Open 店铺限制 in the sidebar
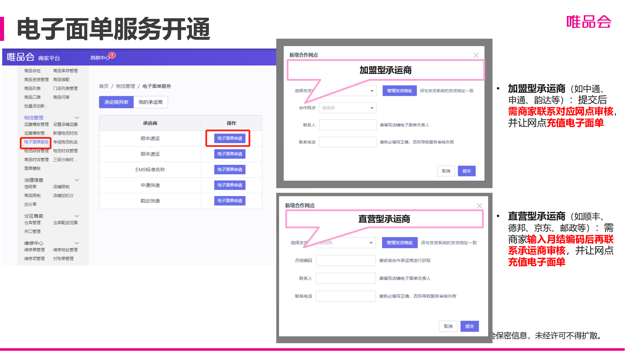The width and height of the screenshot is (625, 351). tap(61, 187)
